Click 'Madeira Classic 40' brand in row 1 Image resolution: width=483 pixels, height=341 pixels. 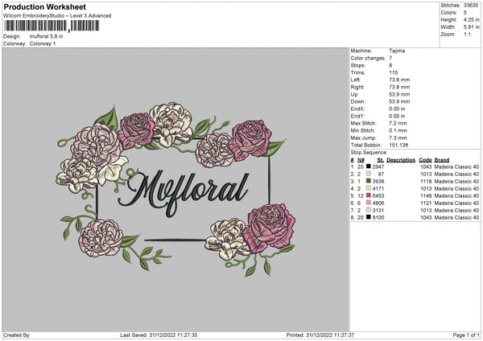click(x=456, y=166)
